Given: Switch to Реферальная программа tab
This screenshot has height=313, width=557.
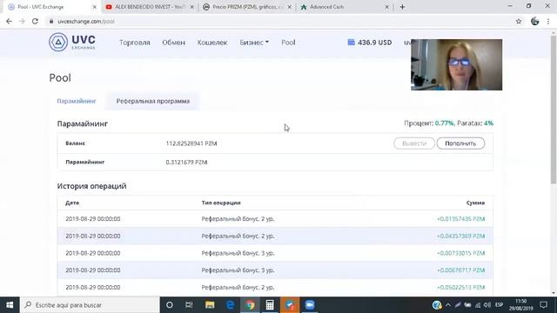Looking at the screenshot, I should [153, 101].
